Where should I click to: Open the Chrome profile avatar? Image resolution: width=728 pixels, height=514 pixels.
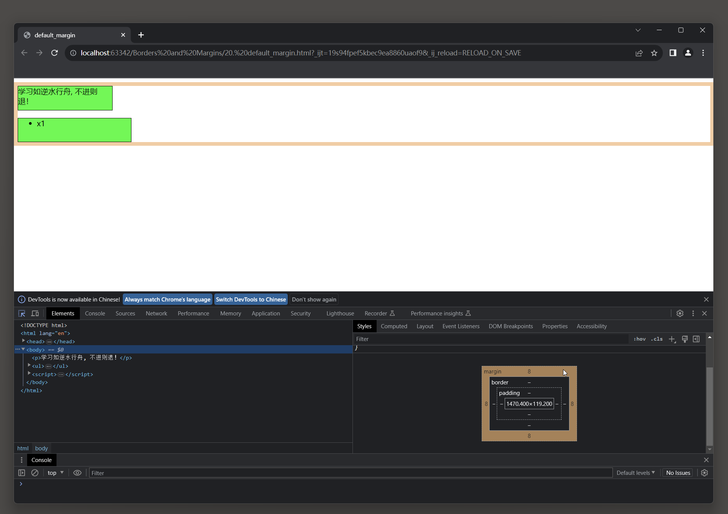point(688,53)
